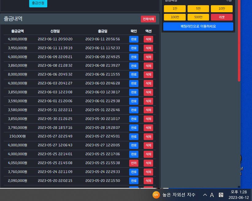Toggle the Korean 한 IME indicator
Screen dimensions: 252x201
click(221, 195)
